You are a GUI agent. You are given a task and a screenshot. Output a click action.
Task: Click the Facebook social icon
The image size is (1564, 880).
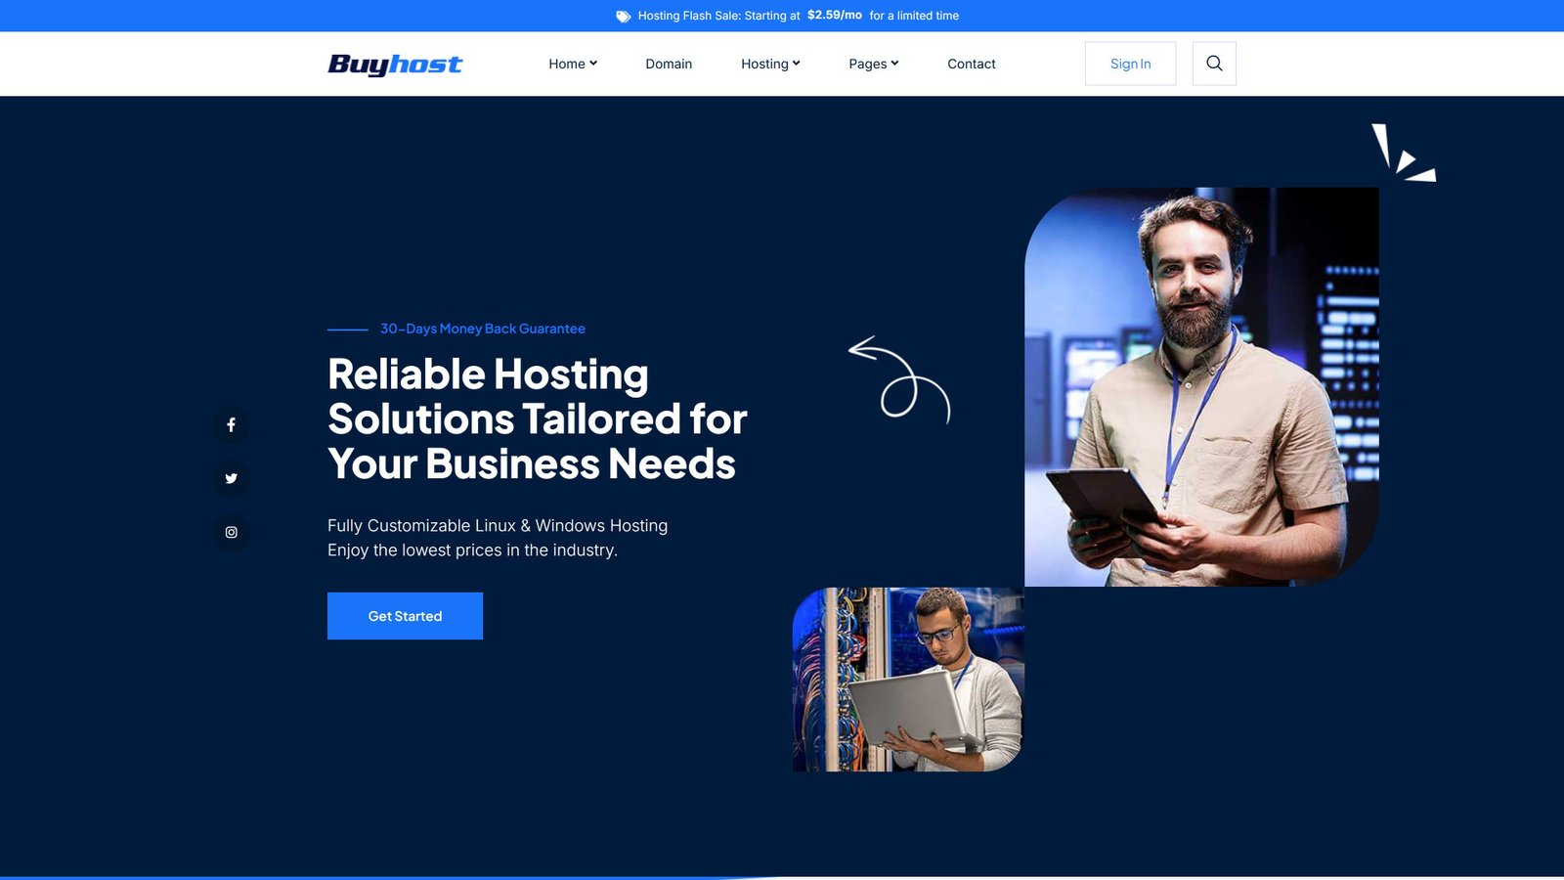[x=231, y=425]
